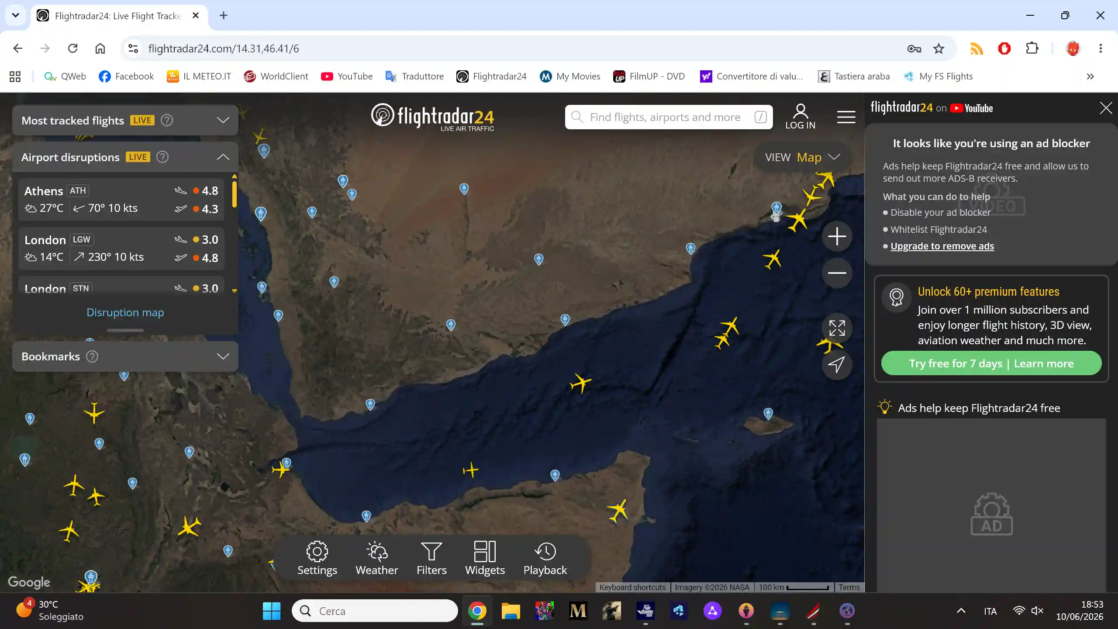Open the VIEW Map dropdown
1118x629 pixels.
pos(802,157)
